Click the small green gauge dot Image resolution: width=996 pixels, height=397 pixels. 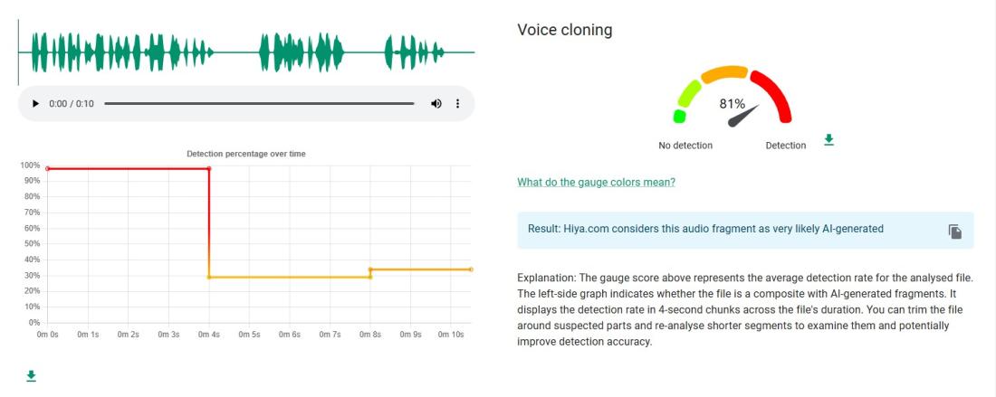679,116
